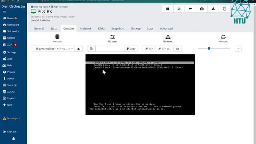Screen dimensions: 256x144
Task: Open Dashboard in the sidebar
Action: tap(11, 25)
